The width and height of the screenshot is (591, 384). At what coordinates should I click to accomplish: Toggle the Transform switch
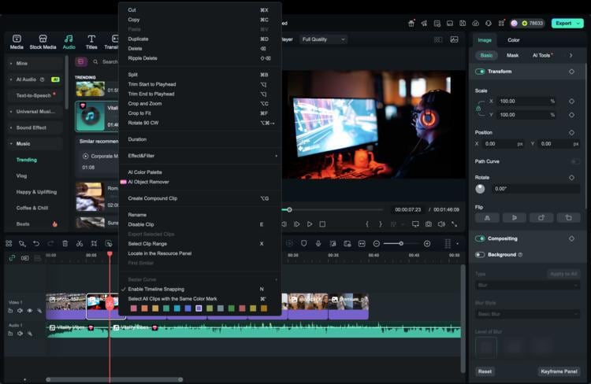click(x=480, y=72)
